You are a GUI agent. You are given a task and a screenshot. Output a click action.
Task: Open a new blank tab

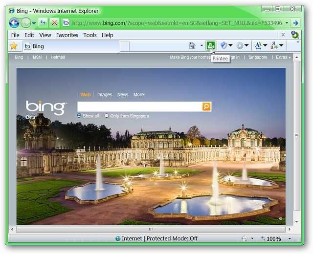click(x=125, y=46)
